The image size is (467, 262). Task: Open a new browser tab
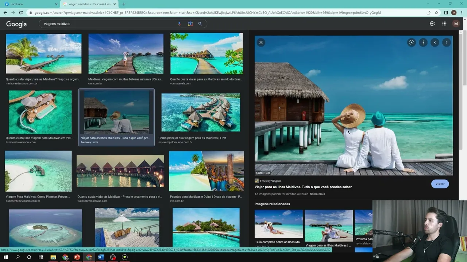pyautogui.click(x=124, y=4)
